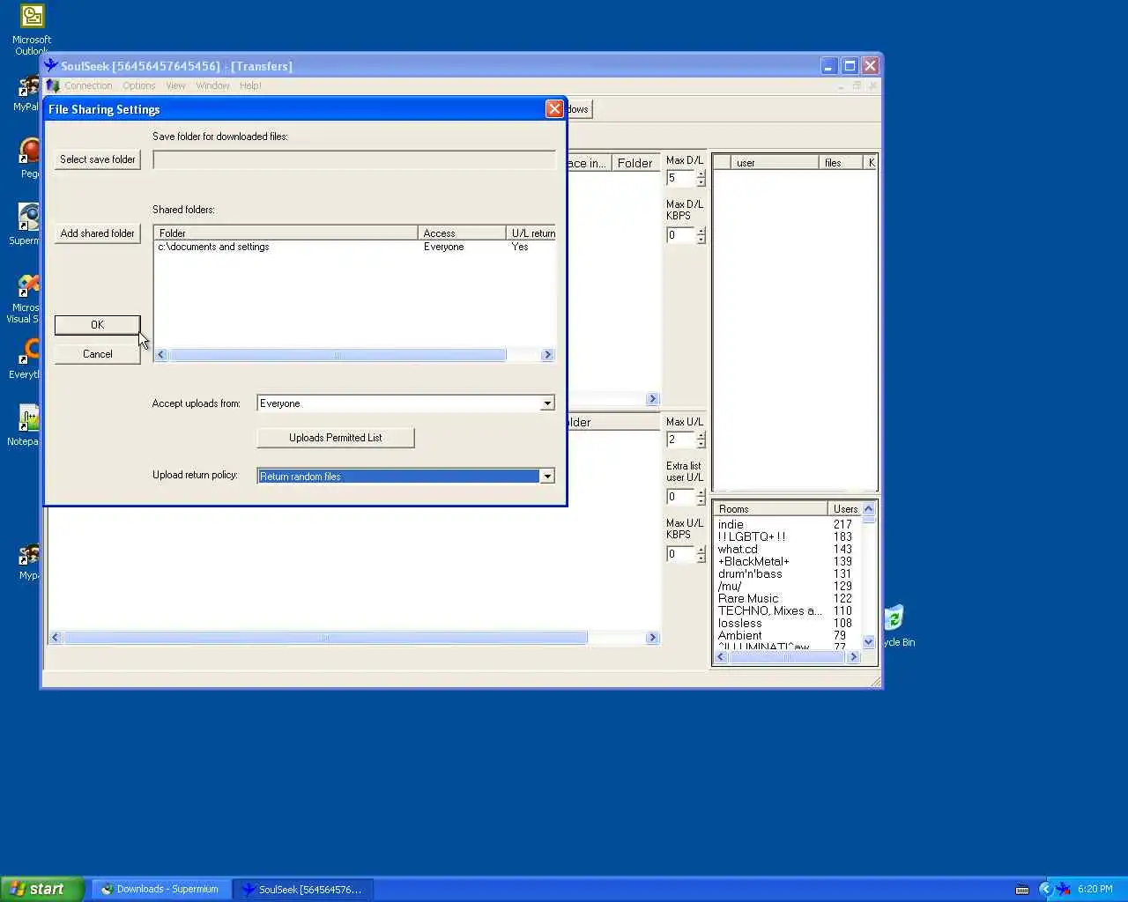Open the View menu
This screenshot has width=1128, height=902.
click(175, 85)
